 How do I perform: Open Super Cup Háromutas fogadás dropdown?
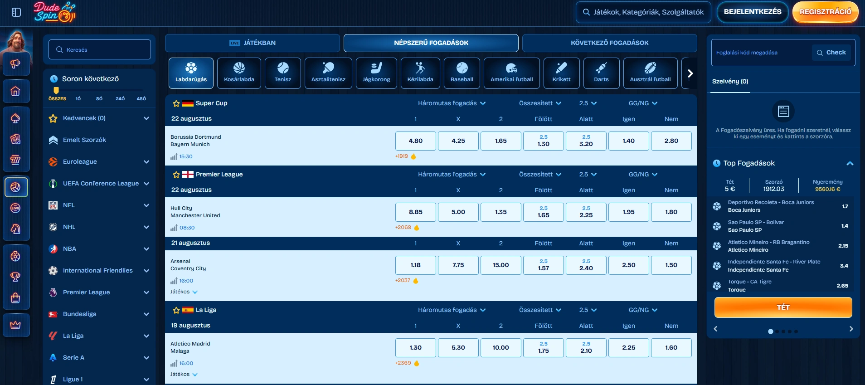tap(452, 103)
